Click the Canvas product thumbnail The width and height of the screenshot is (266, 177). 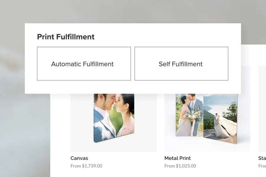[113, 121]
